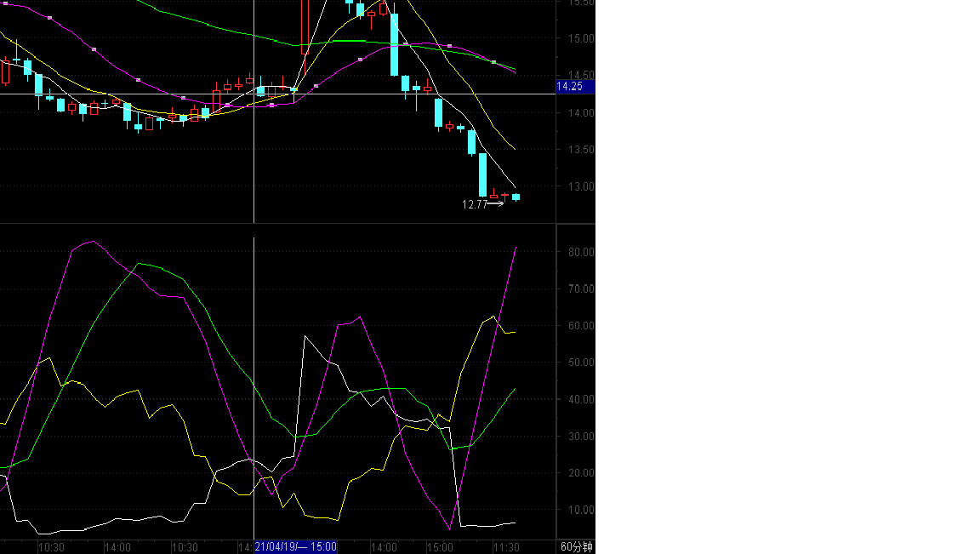Screen dimensions: 980x554
Task: Select the most recent cyan candlestick
Action: (x=516, y=197)
